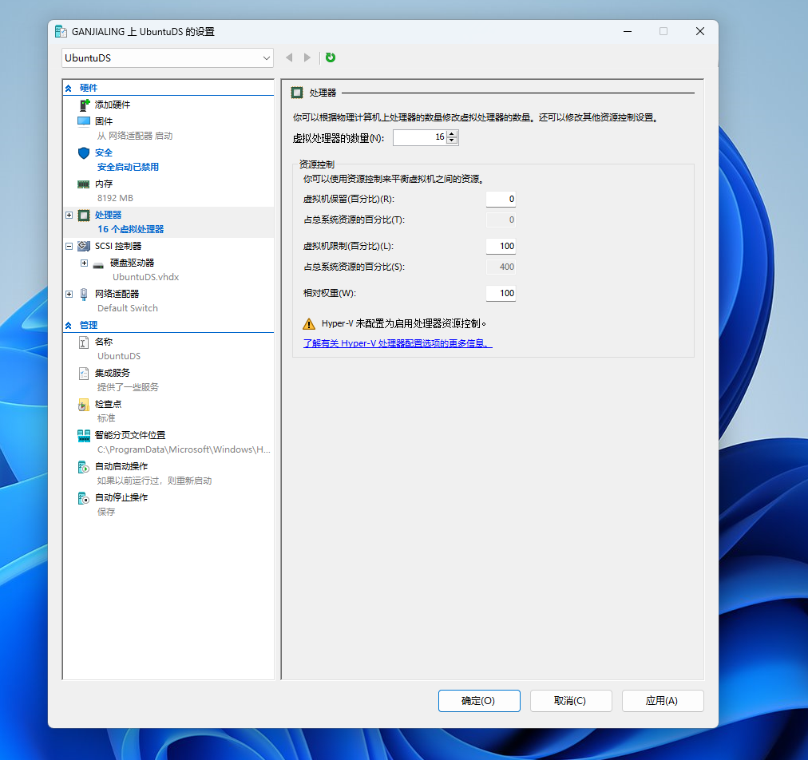The width and height of the screenshot is (808, 760).
Task: Click the VM limit percentage (L) field
Action: pyautogui.click(x=501, y=246)
